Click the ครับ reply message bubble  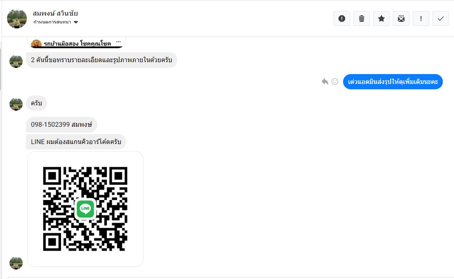point(36,103)
